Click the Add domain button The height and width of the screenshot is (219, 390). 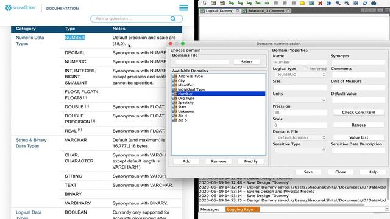186,161
